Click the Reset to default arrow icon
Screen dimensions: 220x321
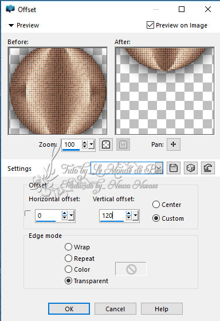coord(208,168)
